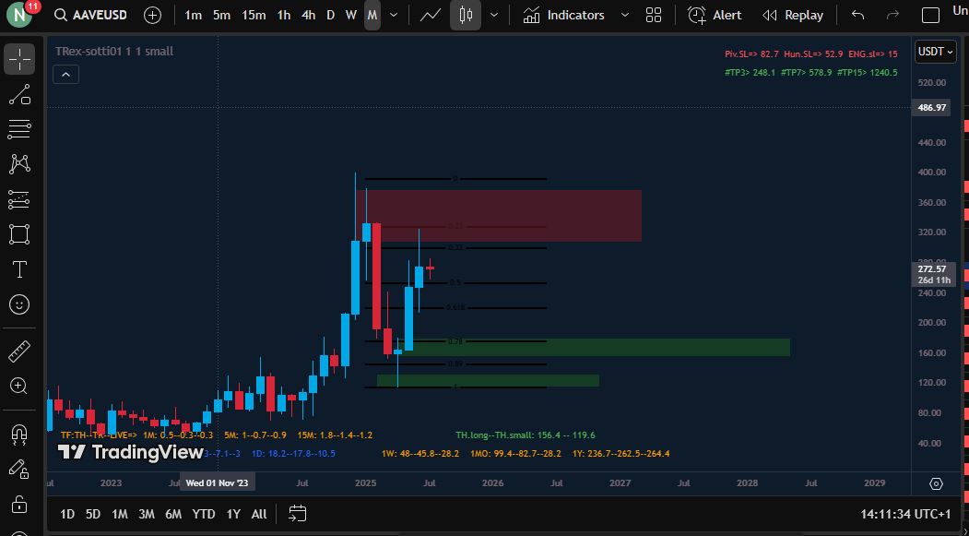Image resolution: width=969 pixels, height=536 pixels.
Task: Toggle candlestick chart type button
Action: click(x=465, y=16)
